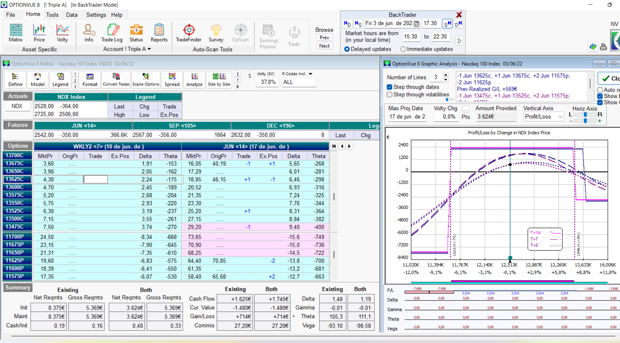Toggle the B button in matrix toolbar
Image resolution: width=620 pixels, height=343 pixels.
point(238,86)
